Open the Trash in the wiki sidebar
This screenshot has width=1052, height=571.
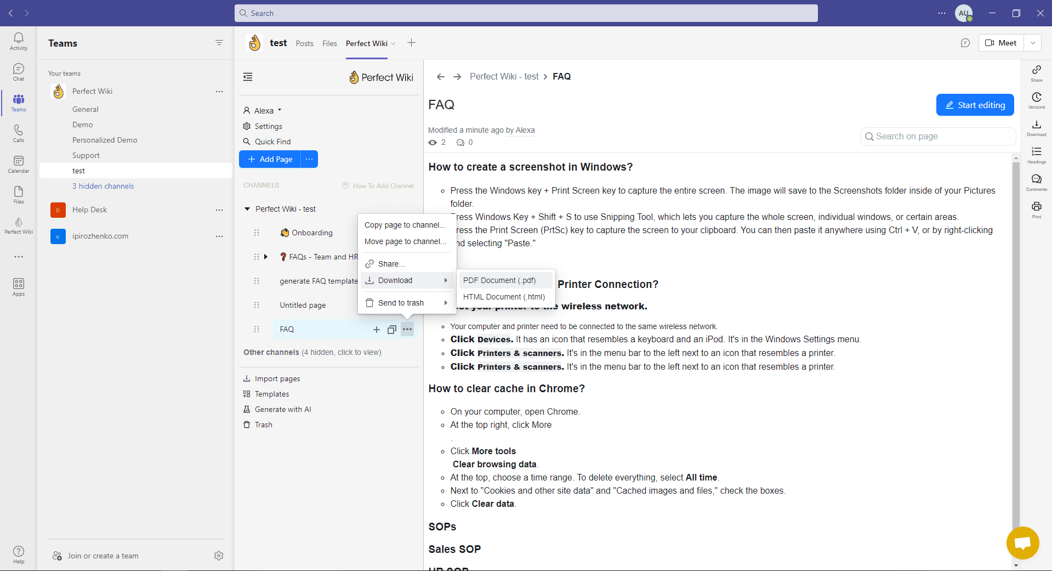click(x=263, y=425)
